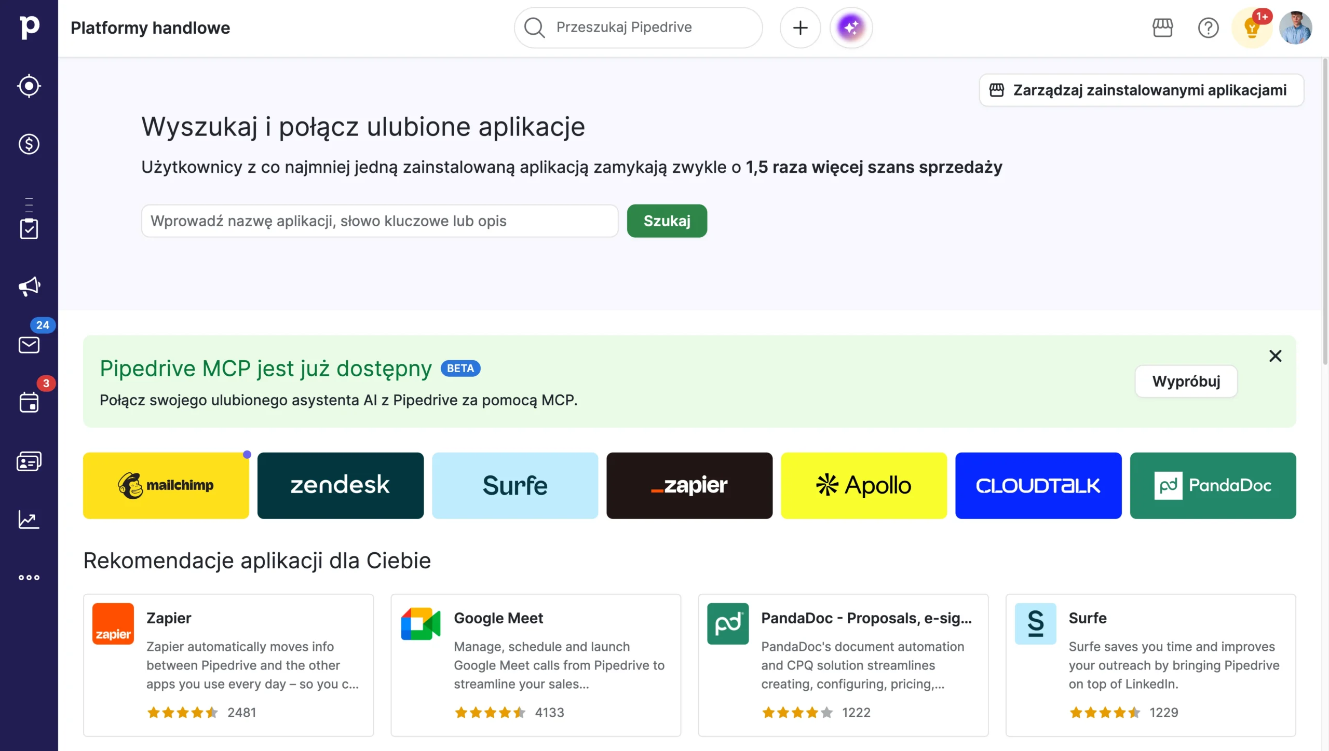Open the zendesk featured tile

(x=341, y=485)
